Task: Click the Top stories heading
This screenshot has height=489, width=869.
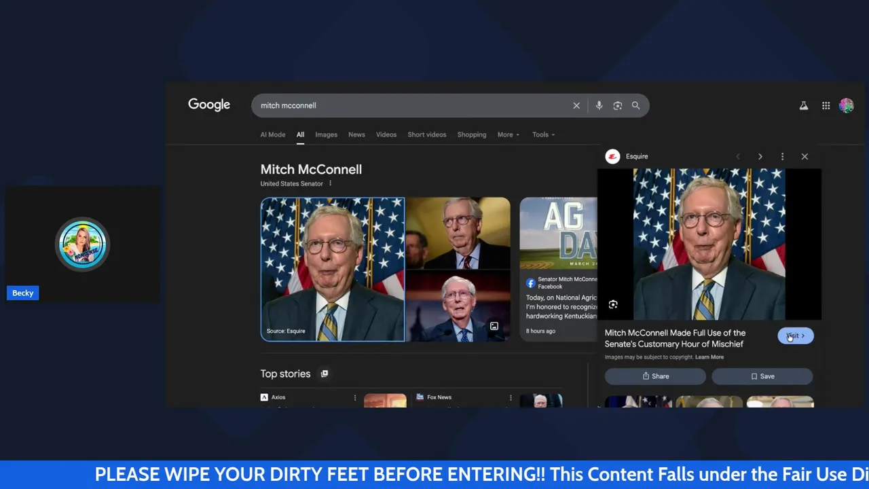Action: [x=285, y=374]
